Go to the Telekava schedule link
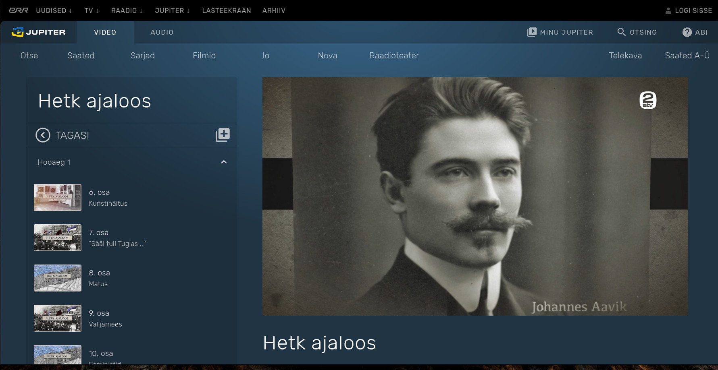 [625, 56]
